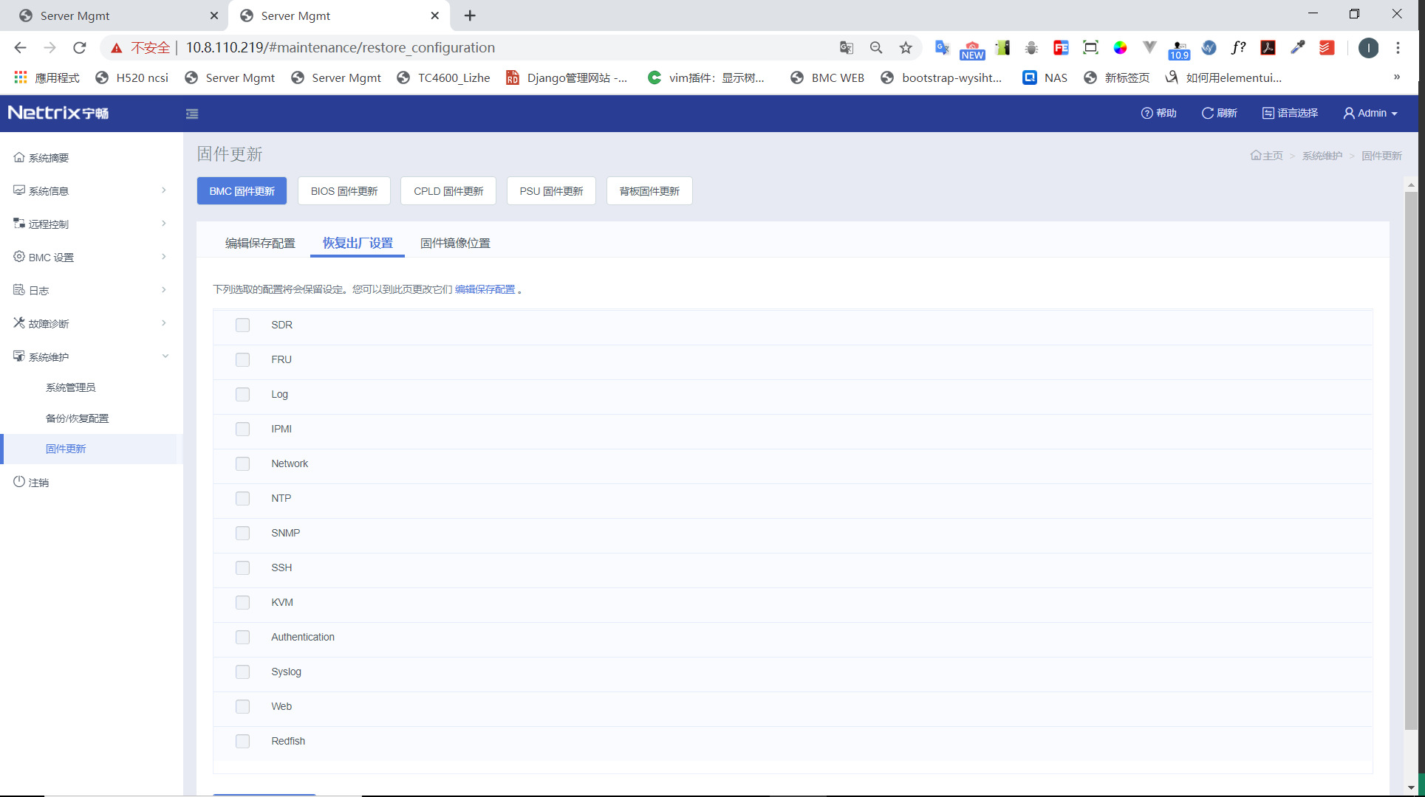Click the color wheel extension icon
1425x797 pixels.
point(1120,48)
